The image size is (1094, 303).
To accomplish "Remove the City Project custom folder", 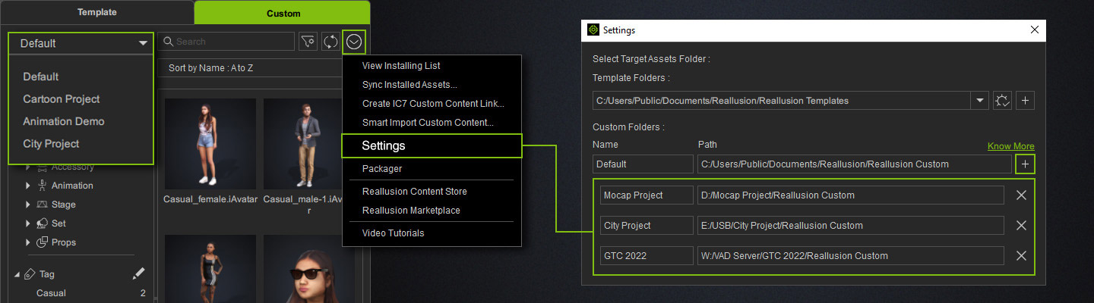I will coord(1021,226).
